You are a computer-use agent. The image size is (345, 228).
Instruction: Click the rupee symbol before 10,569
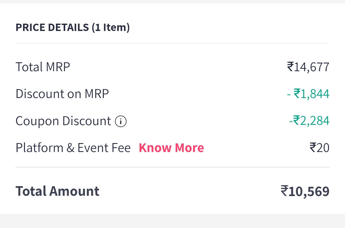coord(284,191)
